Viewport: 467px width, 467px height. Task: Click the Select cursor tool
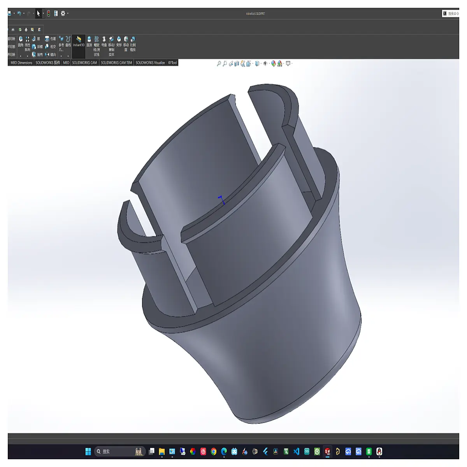click(38, 14)
